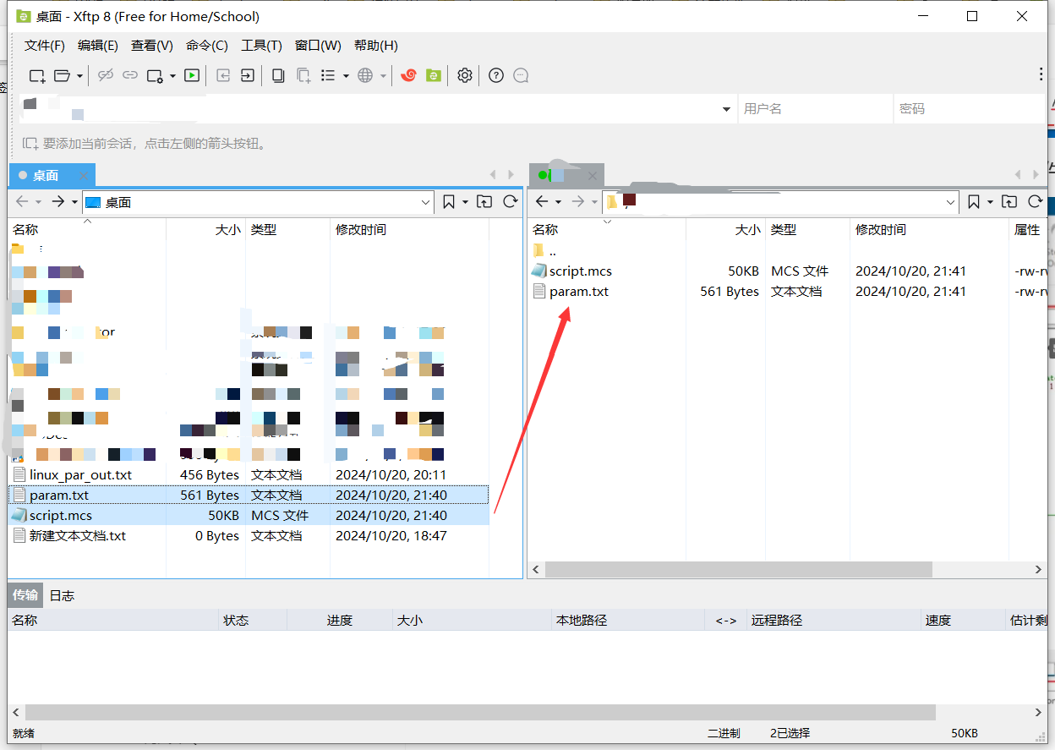Expand the local path address bar dropdown

pos(425,201)
